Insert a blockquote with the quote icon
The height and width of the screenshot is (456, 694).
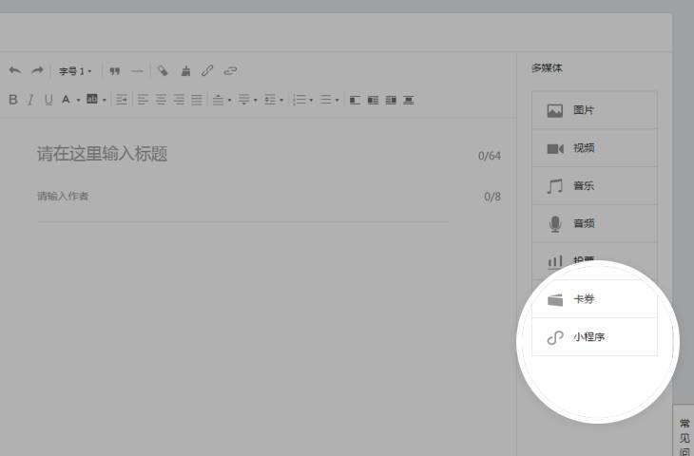[114, 70]
